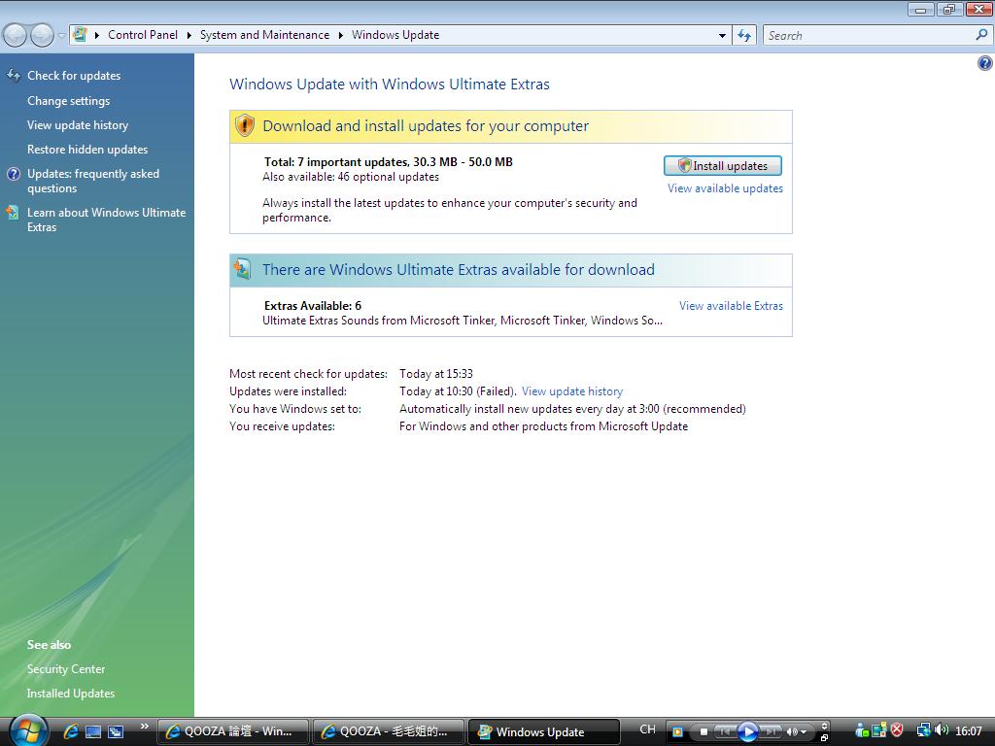Image resolution: width=995 pixels, height=746 pixels.
Task: Click the Check for updates link
Action: pyautogui.click(x=74, y=76)
